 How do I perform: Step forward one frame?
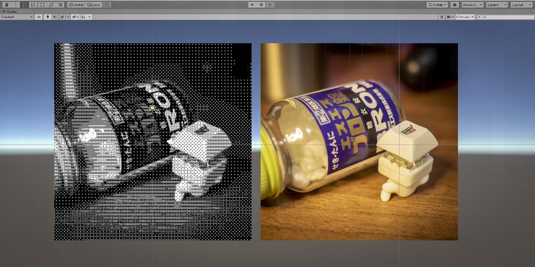pyautogui.click(x=270, y=5)
